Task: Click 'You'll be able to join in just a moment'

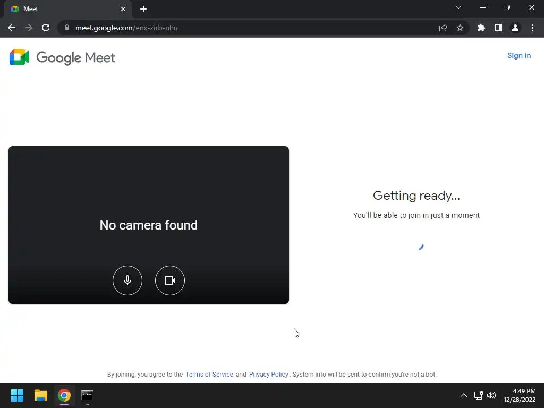Action: pyautogui.click(x=416, y=215)
